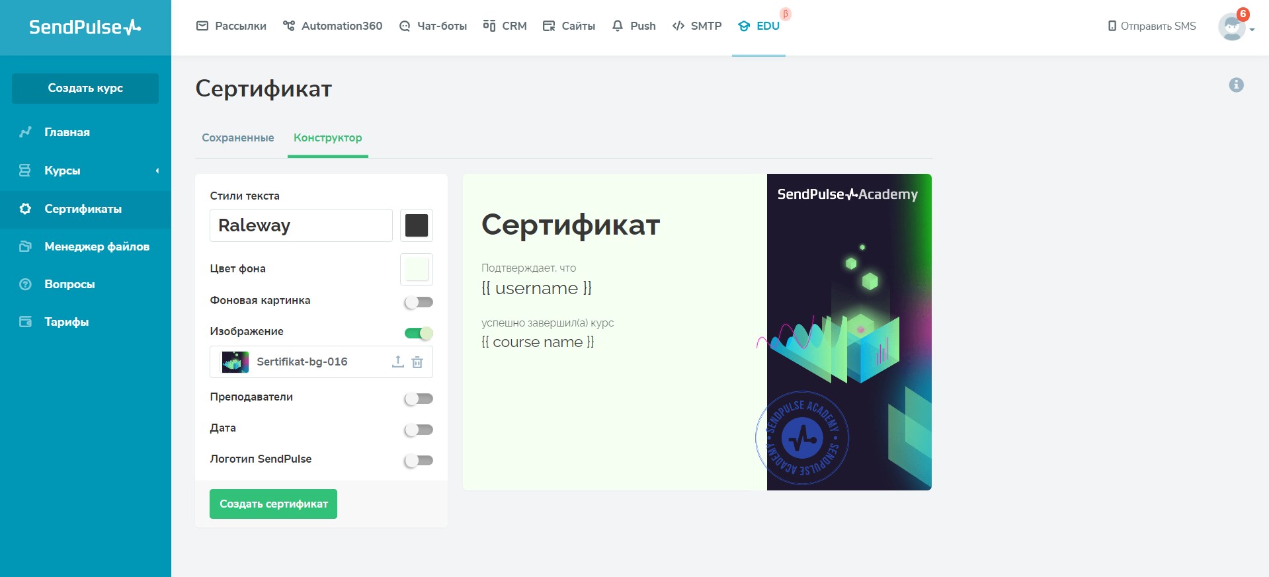Open the Automation360 menu item
Screen dimensions: 1269x577
(333, 26)
